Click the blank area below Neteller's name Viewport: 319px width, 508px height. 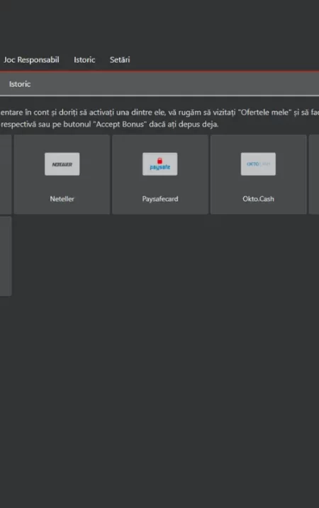coord(62,208)
